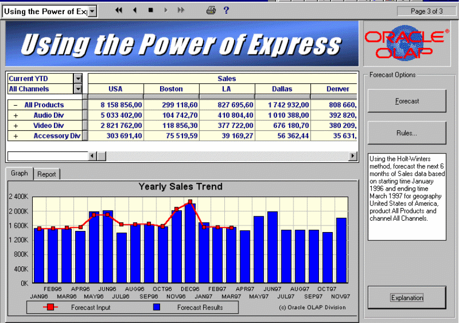Click the Sales measure header
This screenshot has height=323, width=459.
[x=223, y=78]
